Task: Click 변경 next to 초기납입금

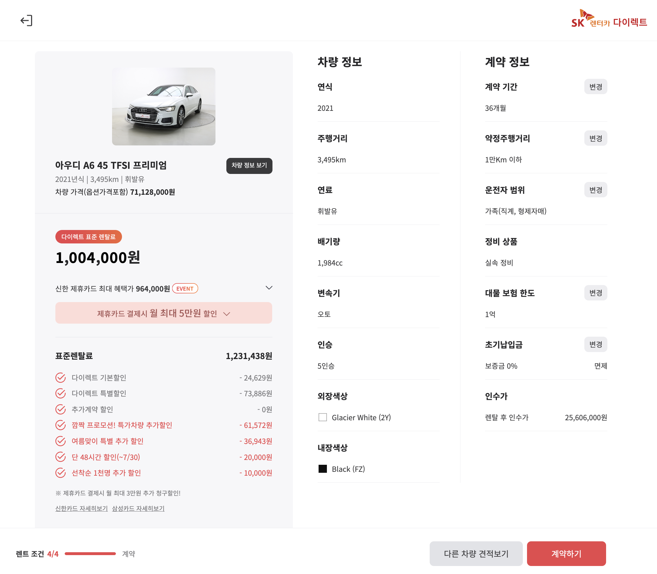Action: pos(595,344)
